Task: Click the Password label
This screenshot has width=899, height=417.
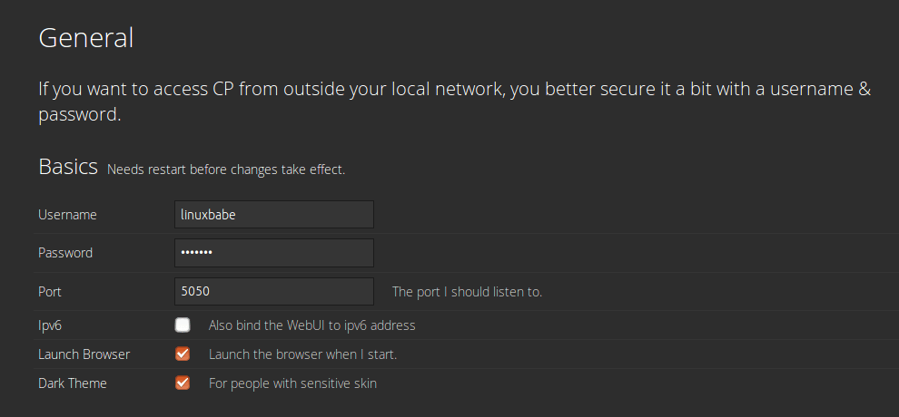Action: pyautogui.click(x=65, y=253)
